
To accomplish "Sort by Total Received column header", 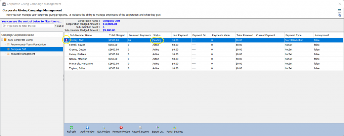I will 245,35.
